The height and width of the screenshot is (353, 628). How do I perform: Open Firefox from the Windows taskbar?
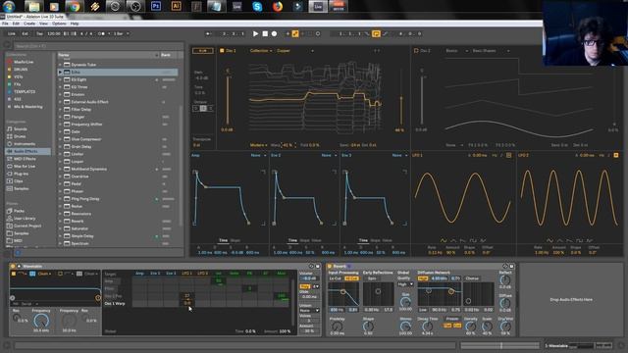point(277,7)
